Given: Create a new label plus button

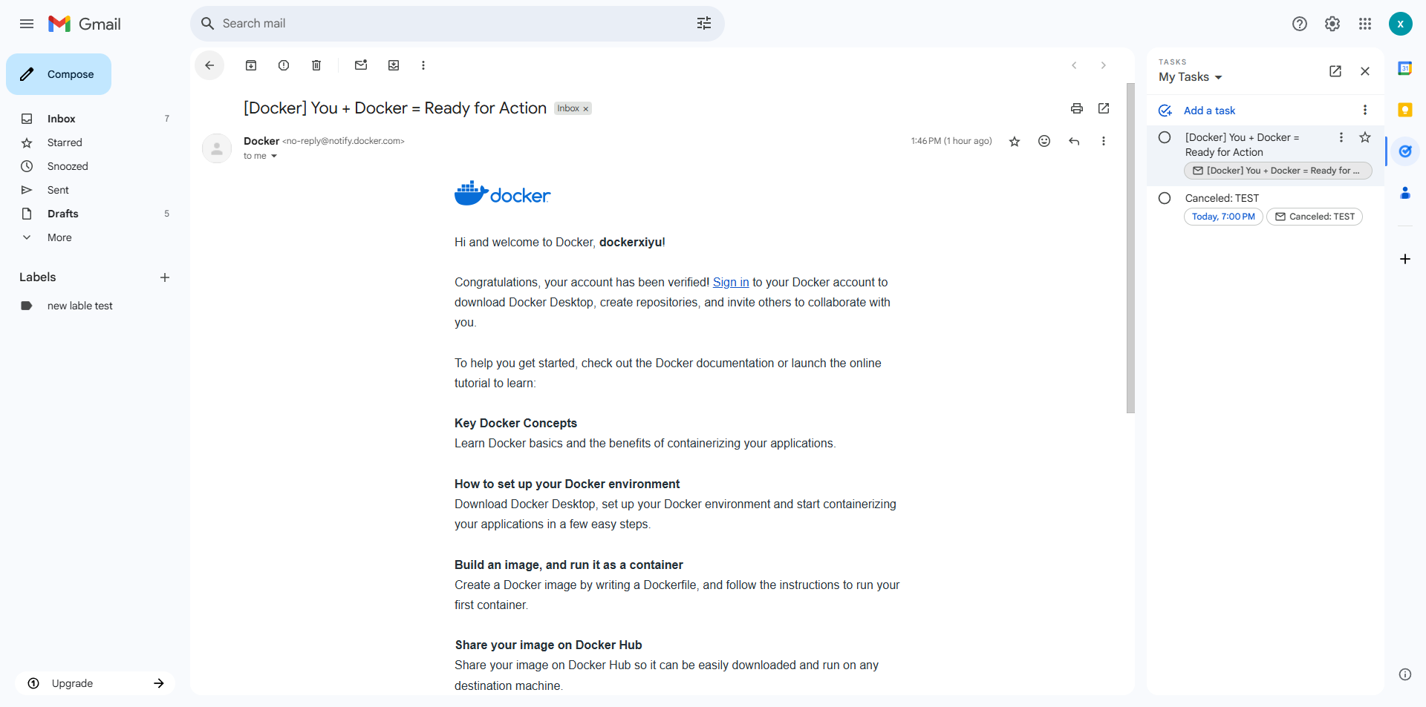Looking at the screenshot, I should coord(165,277).
